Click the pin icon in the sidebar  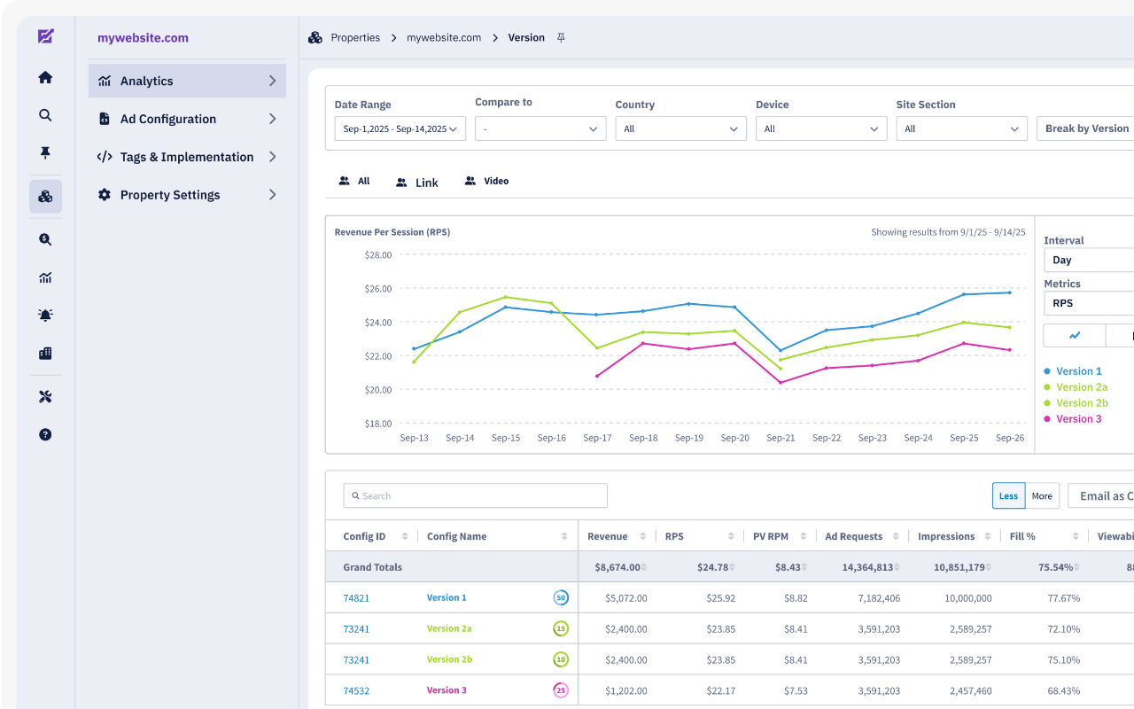tap(45, 152)
